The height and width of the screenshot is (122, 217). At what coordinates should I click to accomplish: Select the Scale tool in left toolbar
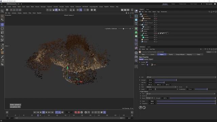click(x=2, y=33)
